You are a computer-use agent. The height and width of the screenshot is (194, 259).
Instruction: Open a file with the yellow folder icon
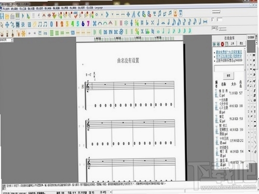[x=7, y=17]
